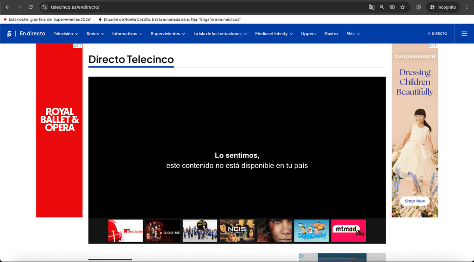Open the Gastro menu item
This screenshot has width=474, height=262.
(x=331, y=33)
